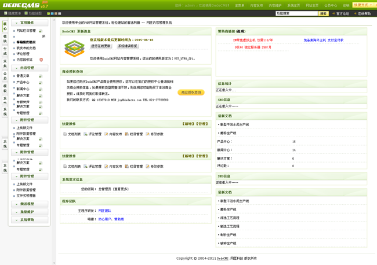Click the arrow icon beside 在线帮助
The image size is (377, 265).
click(x=355, y=13)
